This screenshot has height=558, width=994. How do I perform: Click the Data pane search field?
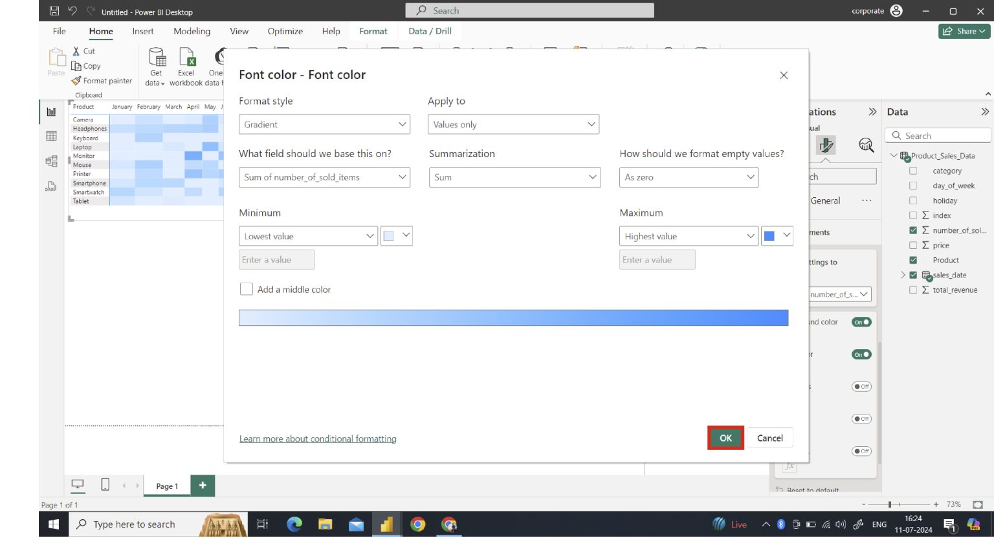[938, 135]
